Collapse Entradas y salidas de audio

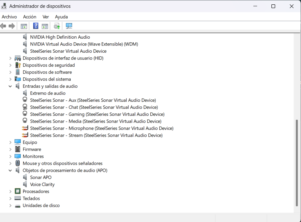tap(10, 86)
